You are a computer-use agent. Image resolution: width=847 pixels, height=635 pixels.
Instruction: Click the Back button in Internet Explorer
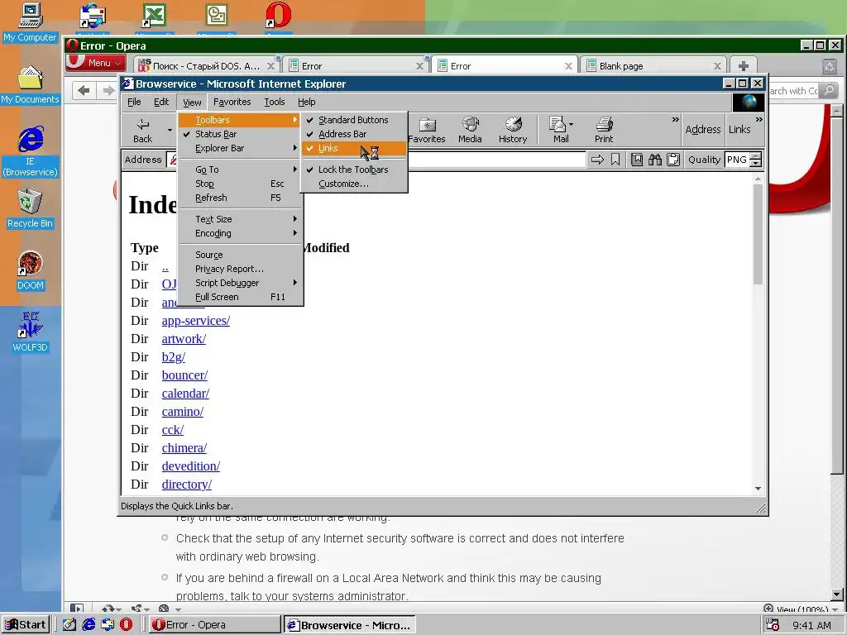142,131
